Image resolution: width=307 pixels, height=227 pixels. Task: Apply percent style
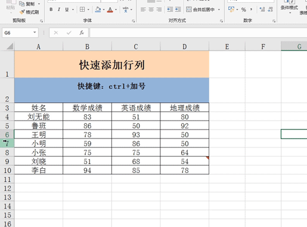click(243, 10)
